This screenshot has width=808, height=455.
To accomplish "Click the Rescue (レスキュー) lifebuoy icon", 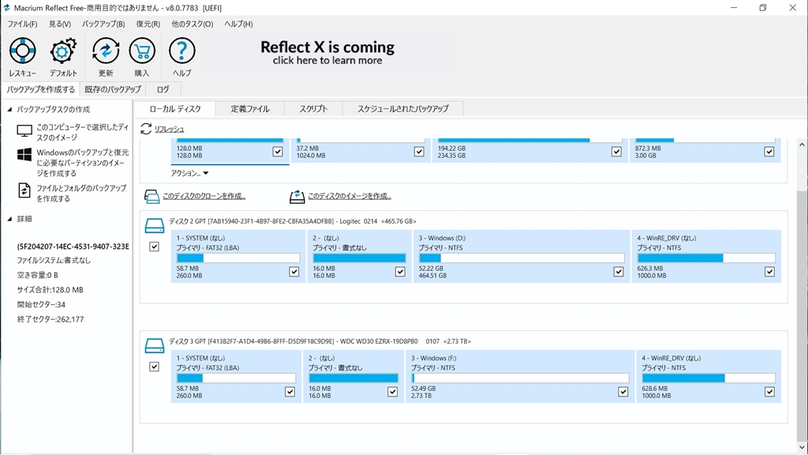I will tap(22, 52).
